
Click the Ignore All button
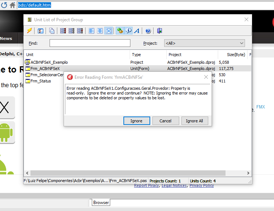[x=195, y=121]
